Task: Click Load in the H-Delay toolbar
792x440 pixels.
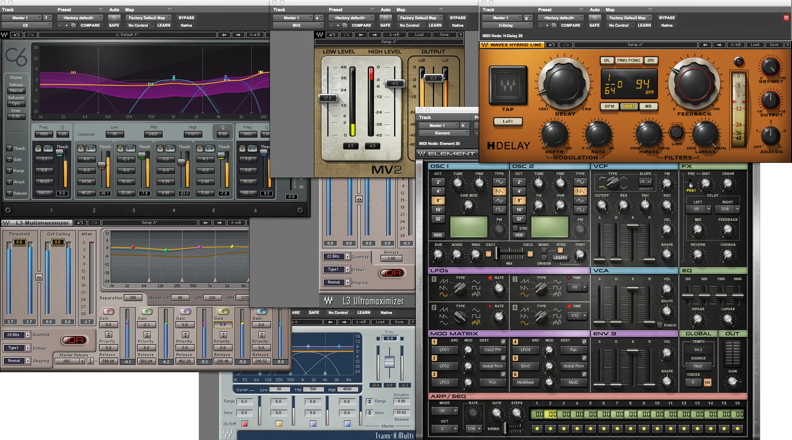Action: coord(755,45)
